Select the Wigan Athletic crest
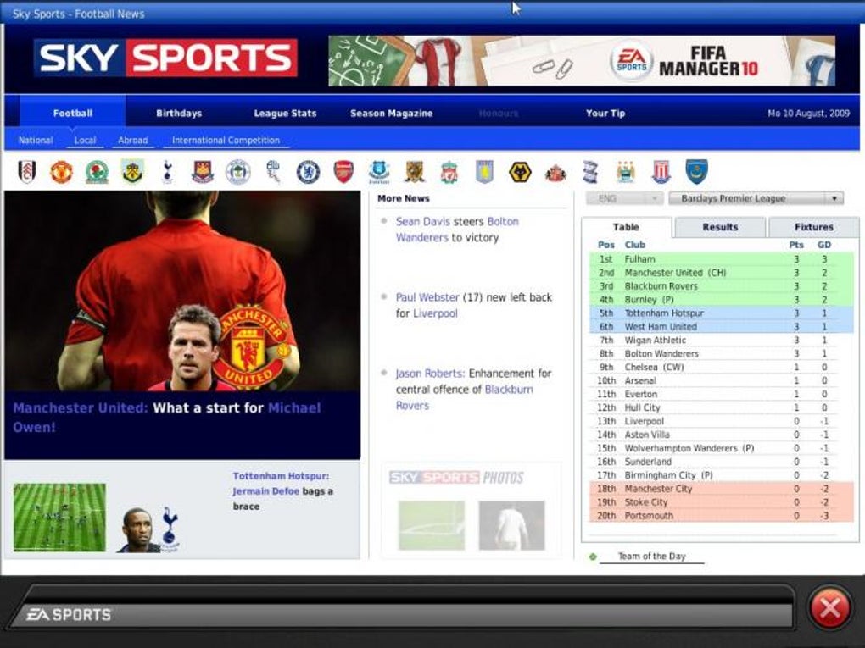This screenshot has height=648, width=865. (x=237, y=172)
